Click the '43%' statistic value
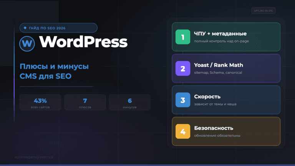 pyautogui.click(x=40, y=101)
